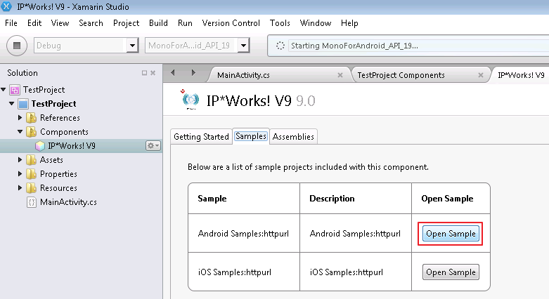
Task: Click the Android Samples:httpurl sample name cell
Action: click(x=243, y=233)
